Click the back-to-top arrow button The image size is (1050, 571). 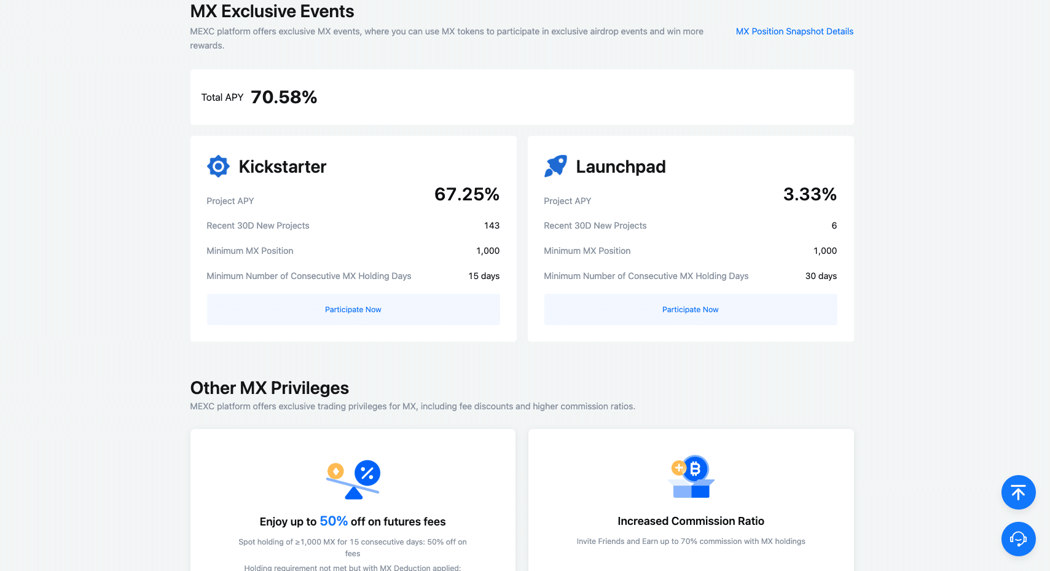pos(1018,492)
